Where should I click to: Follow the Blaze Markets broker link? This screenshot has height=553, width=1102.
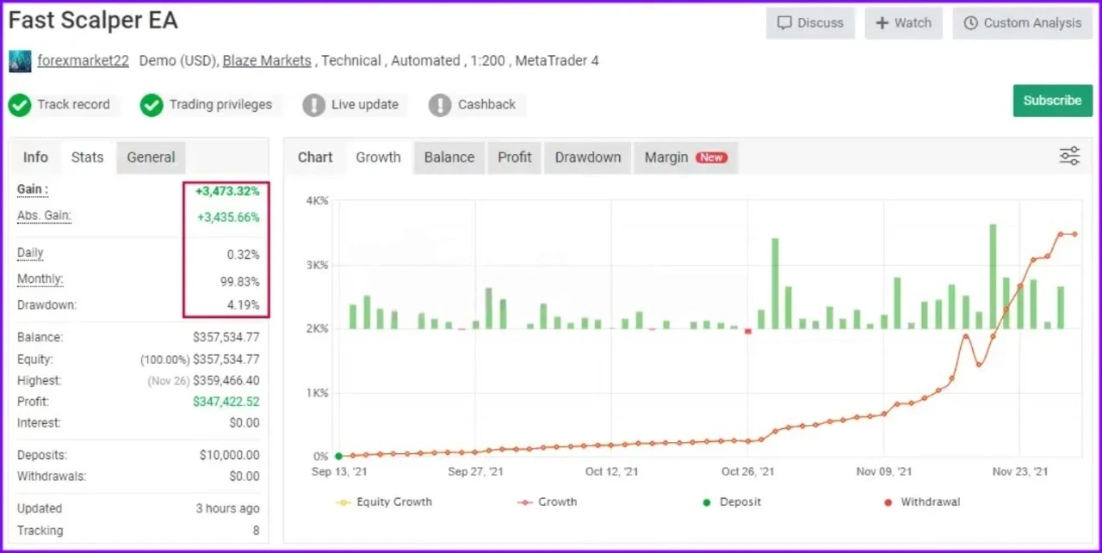267,61
